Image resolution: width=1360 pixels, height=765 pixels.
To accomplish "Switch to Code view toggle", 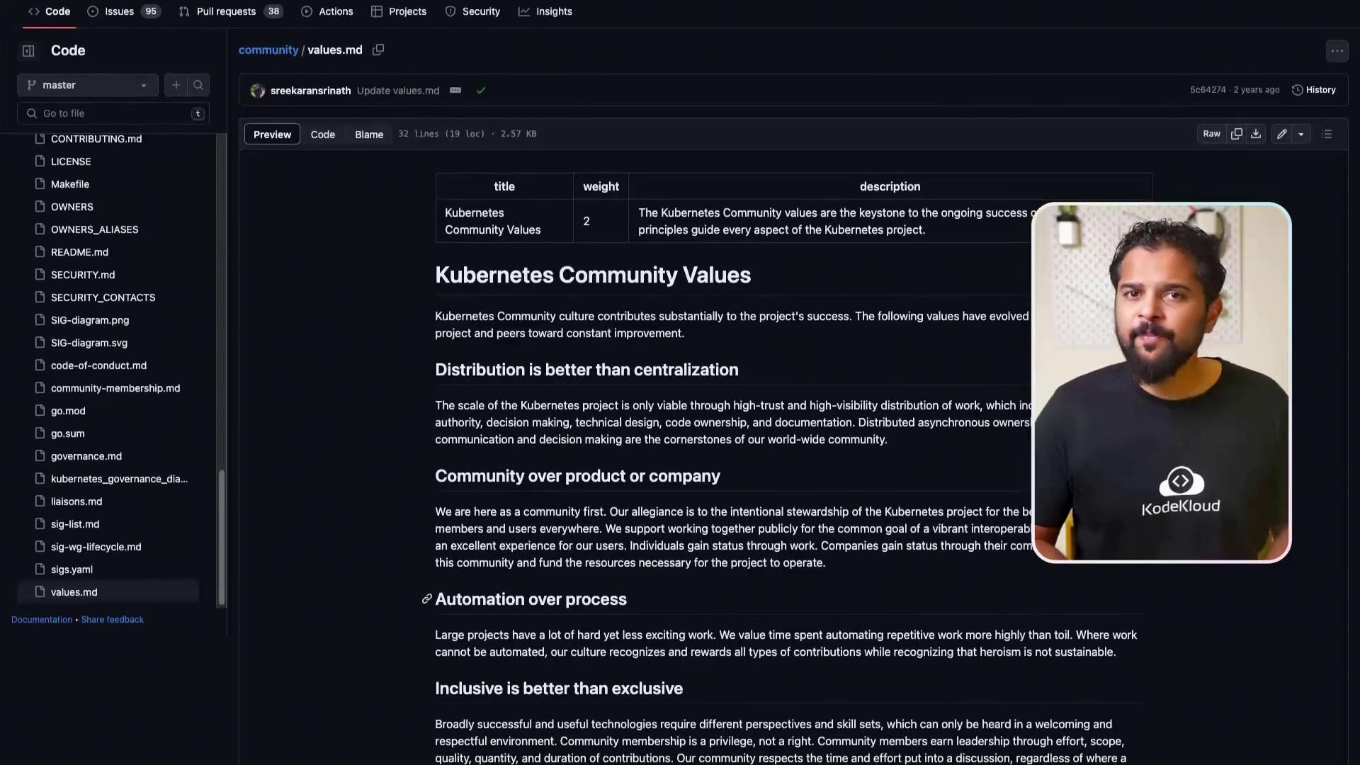I will pyautogui.click(x=322, y=134).
